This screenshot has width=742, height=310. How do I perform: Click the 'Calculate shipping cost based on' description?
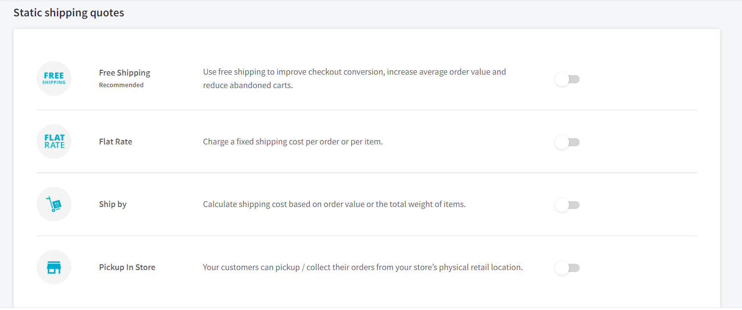coord(334,204)
